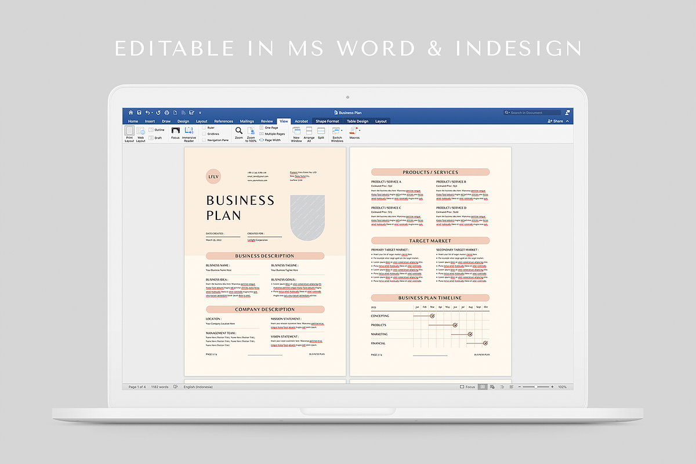Undo the last action
This screenshot has width=696, height=464.
pos(147,113)
